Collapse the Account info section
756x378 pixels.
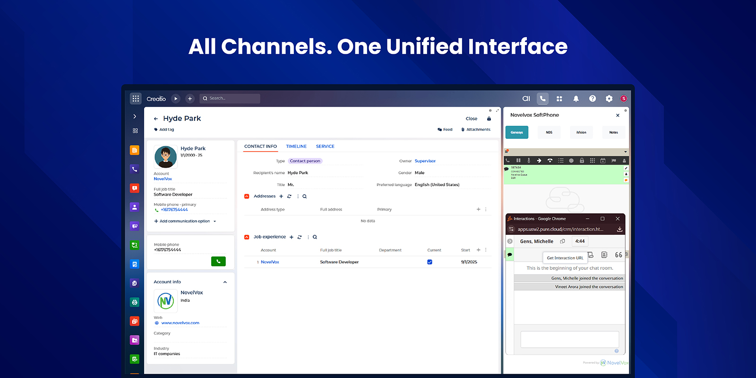225,282
